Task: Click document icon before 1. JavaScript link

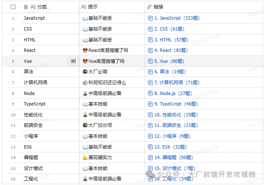Action: [150, 18]
